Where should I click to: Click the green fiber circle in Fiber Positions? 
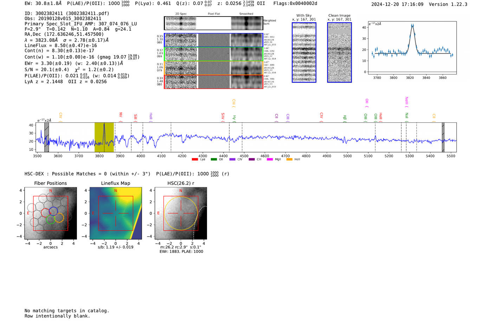click(51, 220)
